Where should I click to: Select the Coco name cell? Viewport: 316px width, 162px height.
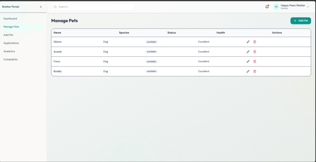(x=57, y=61)
